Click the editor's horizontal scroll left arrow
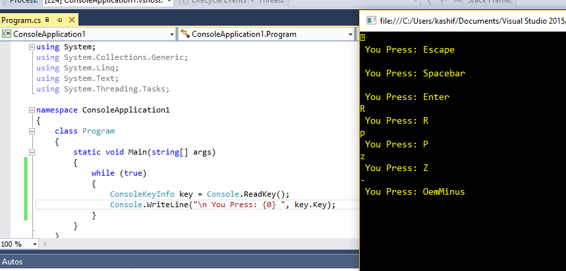This screenshot has height=271, width=566. coord(45,244)
